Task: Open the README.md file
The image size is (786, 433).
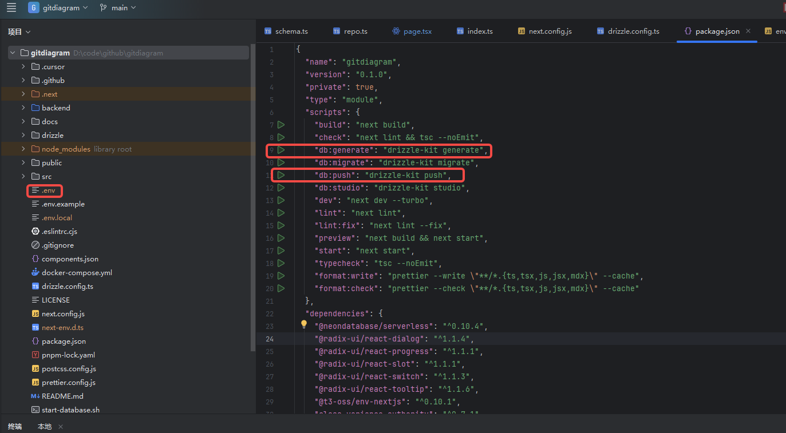Action: (57, 396)
